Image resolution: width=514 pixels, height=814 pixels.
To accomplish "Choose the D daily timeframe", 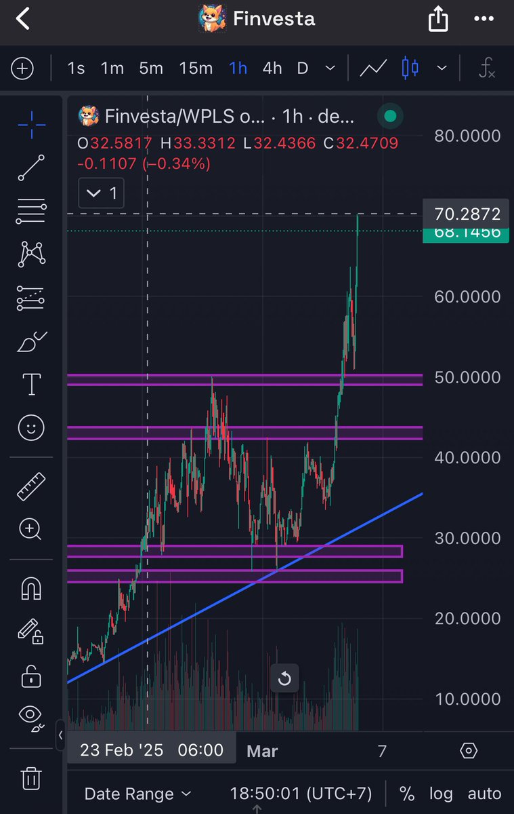I will click(x=302, y=69).
